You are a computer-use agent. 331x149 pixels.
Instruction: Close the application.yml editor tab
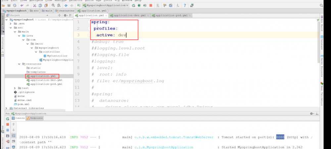(x=106, y=15)
